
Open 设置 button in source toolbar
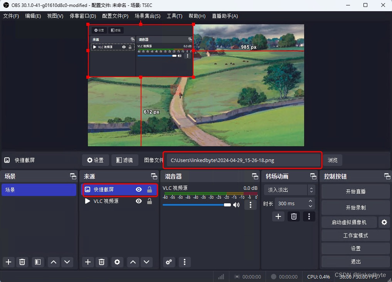click(x=95, y=160)
